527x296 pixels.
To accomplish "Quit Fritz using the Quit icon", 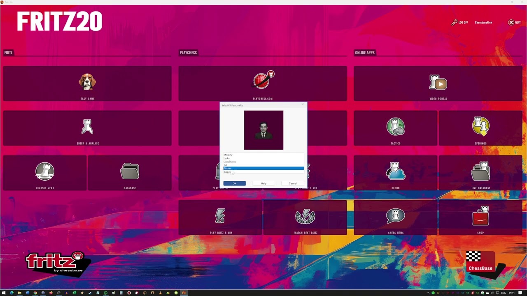I will (x=511, y=22).
